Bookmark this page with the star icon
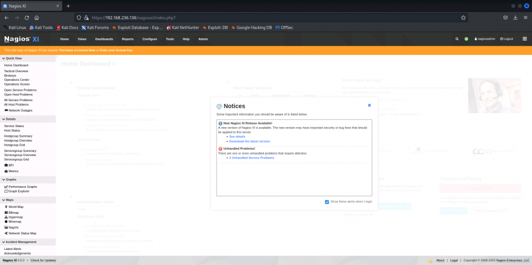 click(x=463, y=18)
